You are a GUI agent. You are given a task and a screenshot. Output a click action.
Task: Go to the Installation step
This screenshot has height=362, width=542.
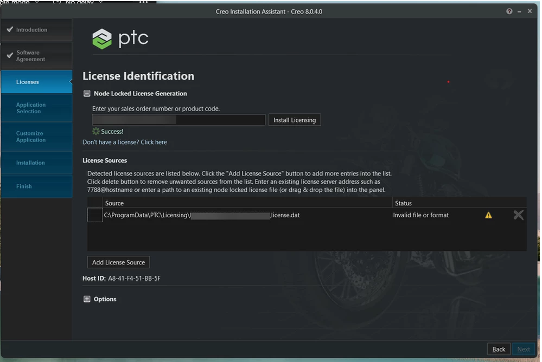coord(37,163)
